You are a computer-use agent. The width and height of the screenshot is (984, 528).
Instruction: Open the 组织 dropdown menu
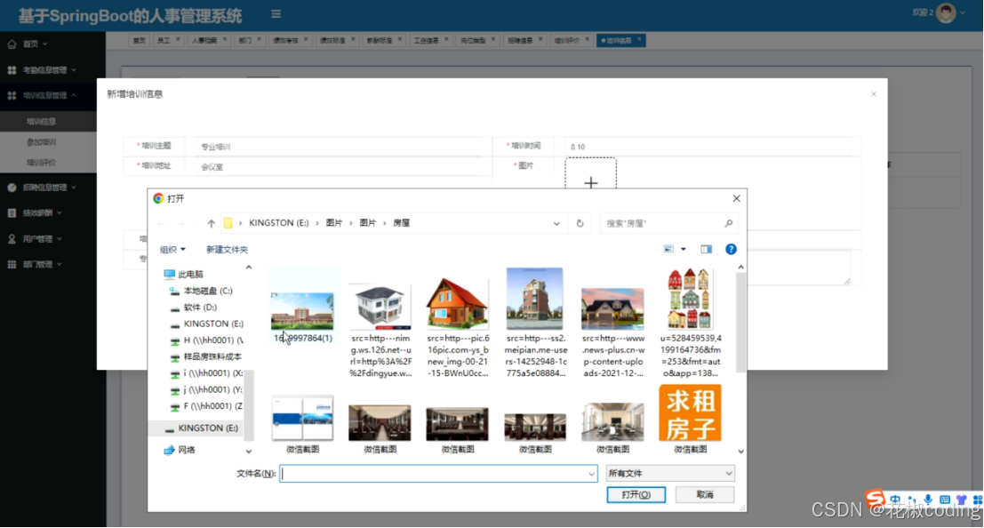[172, 249]
